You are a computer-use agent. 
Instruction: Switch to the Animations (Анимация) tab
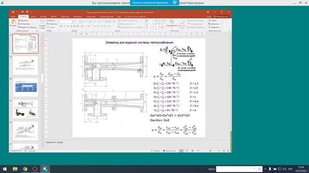[x=77, y=17]
